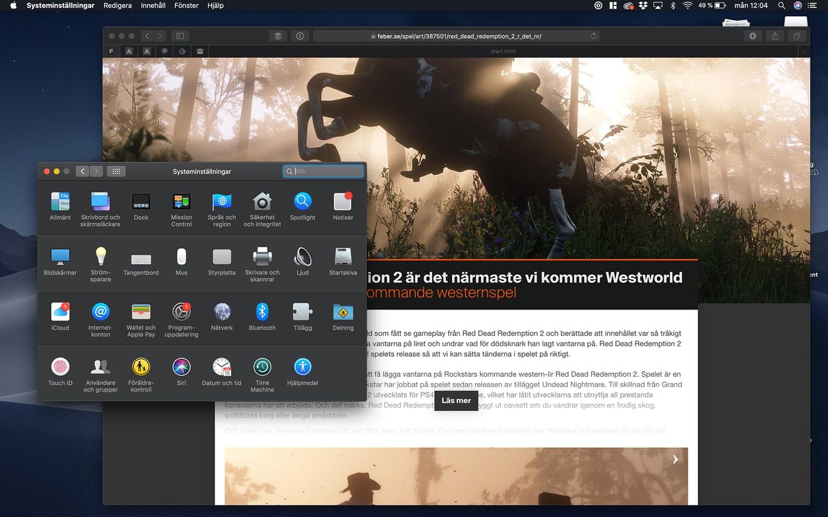Open Time Machine settings

(x=262, y=375)
